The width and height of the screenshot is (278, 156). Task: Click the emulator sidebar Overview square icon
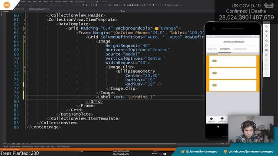click(x=266, y=69)
